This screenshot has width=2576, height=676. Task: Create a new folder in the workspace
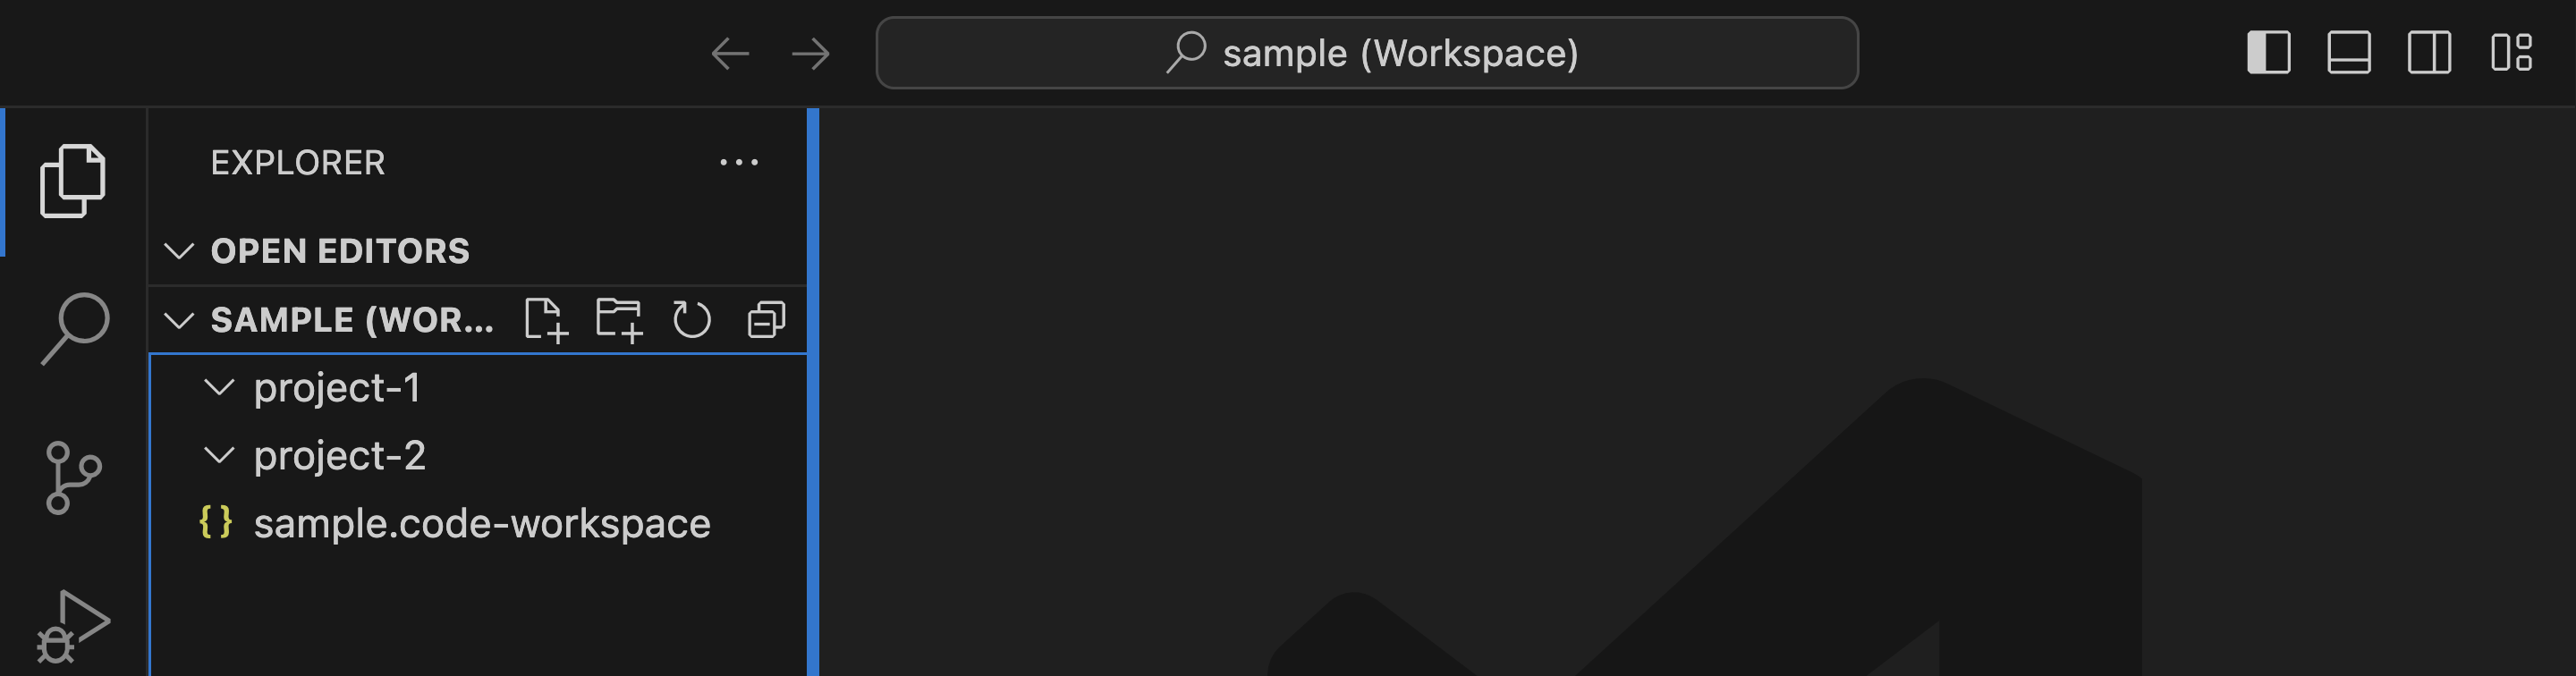(620, 320)
